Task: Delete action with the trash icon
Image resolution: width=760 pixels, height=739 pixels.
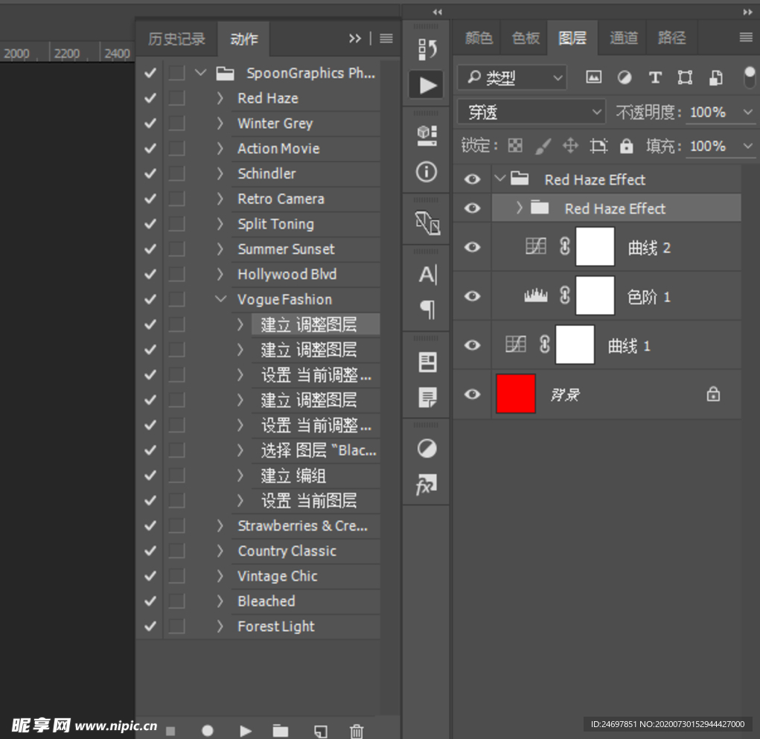Action: (x=357, y=731)
